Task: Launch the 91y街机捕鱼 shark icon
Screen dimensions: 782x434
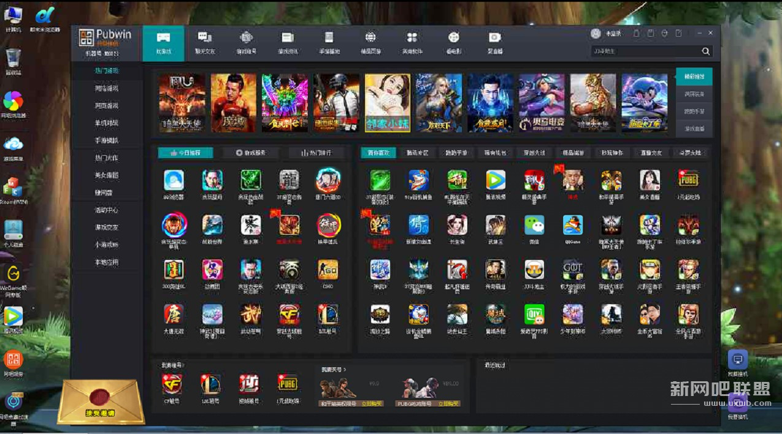Action: point(419,180)
